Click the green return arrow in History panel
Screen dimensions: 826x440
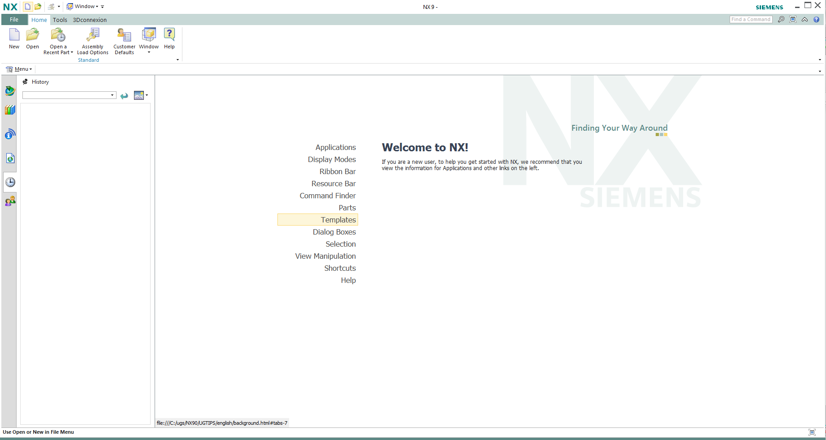click(124, 95)
